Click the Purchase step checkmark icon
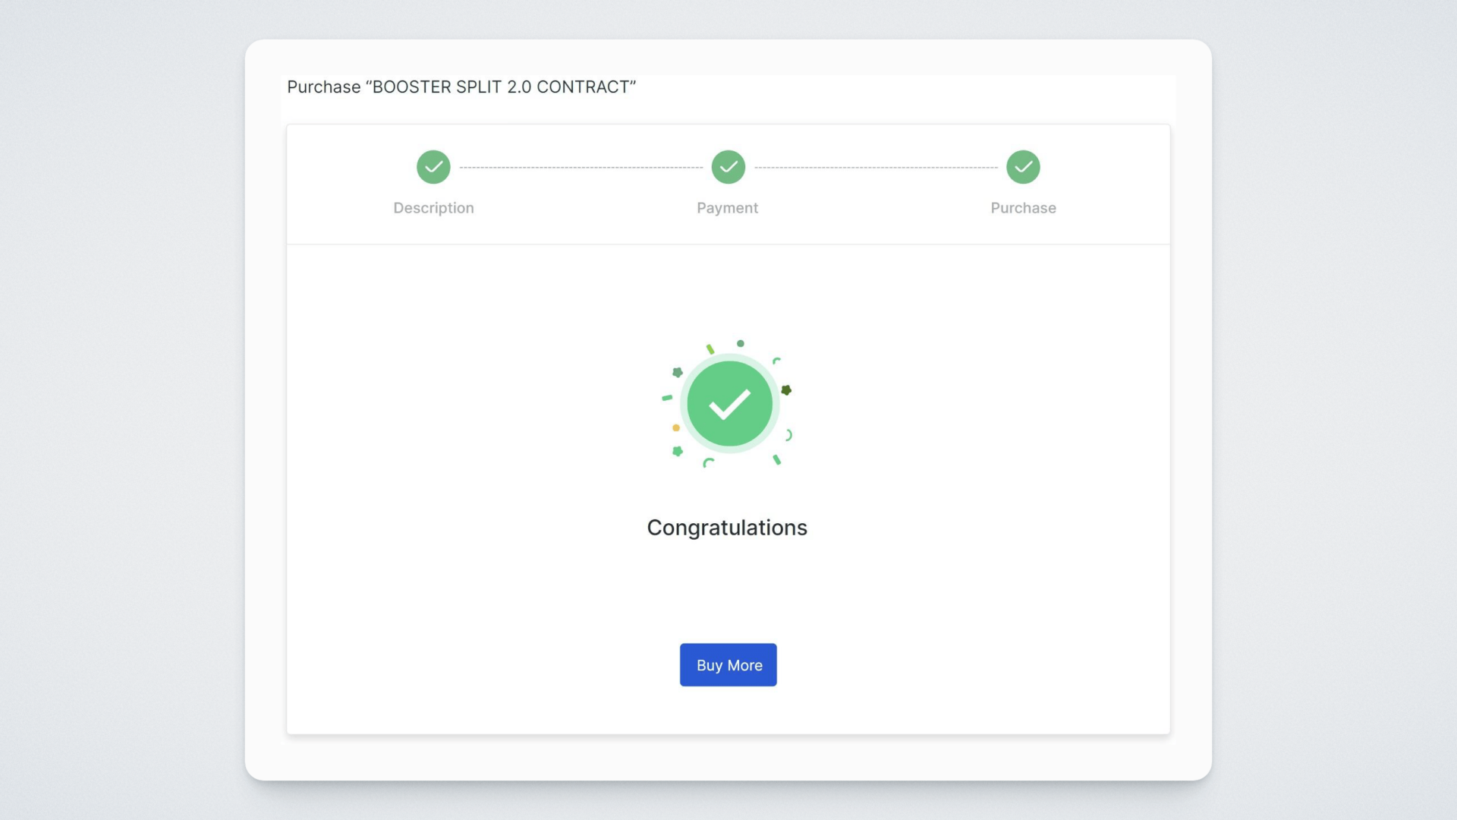 tap(1023, 167)
